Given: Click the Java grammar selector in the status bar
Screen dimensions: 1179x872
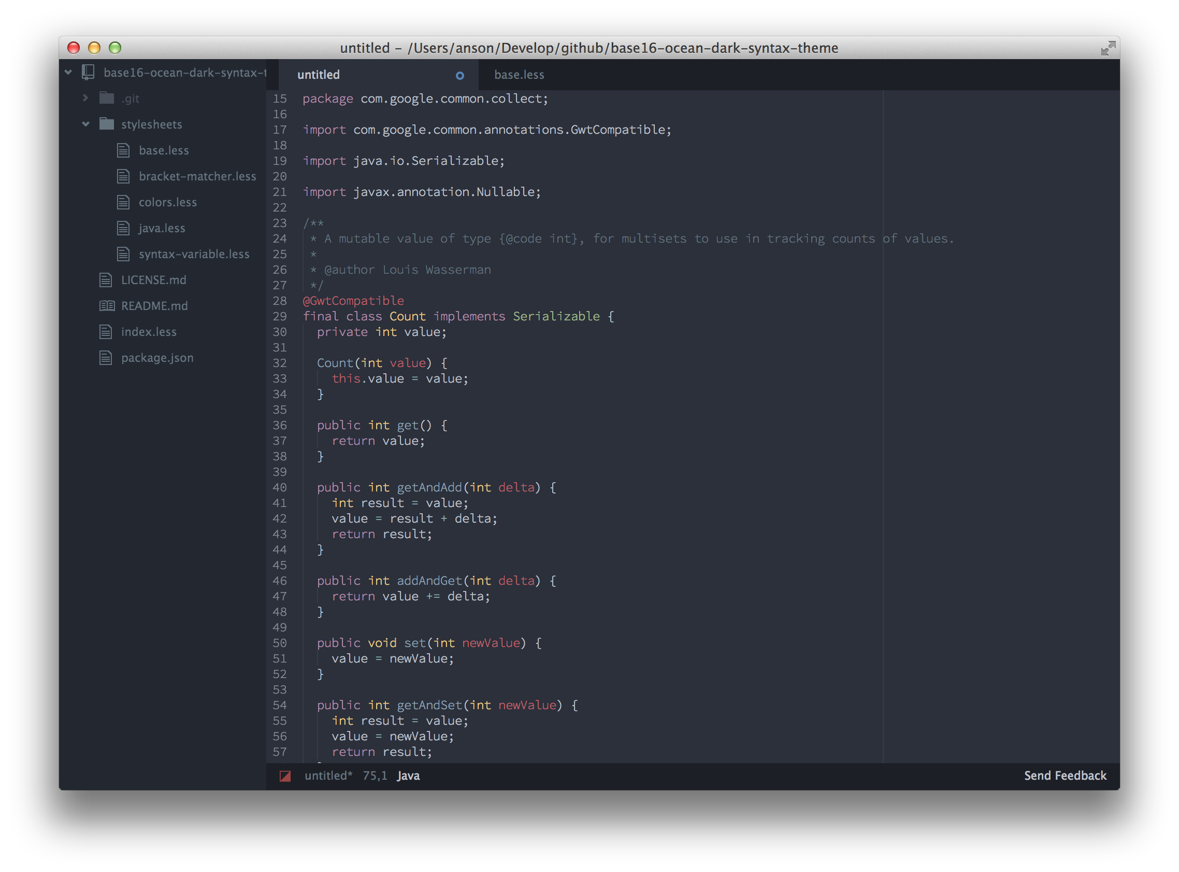Looking at the screenshot, I should [x=408, y=776].
